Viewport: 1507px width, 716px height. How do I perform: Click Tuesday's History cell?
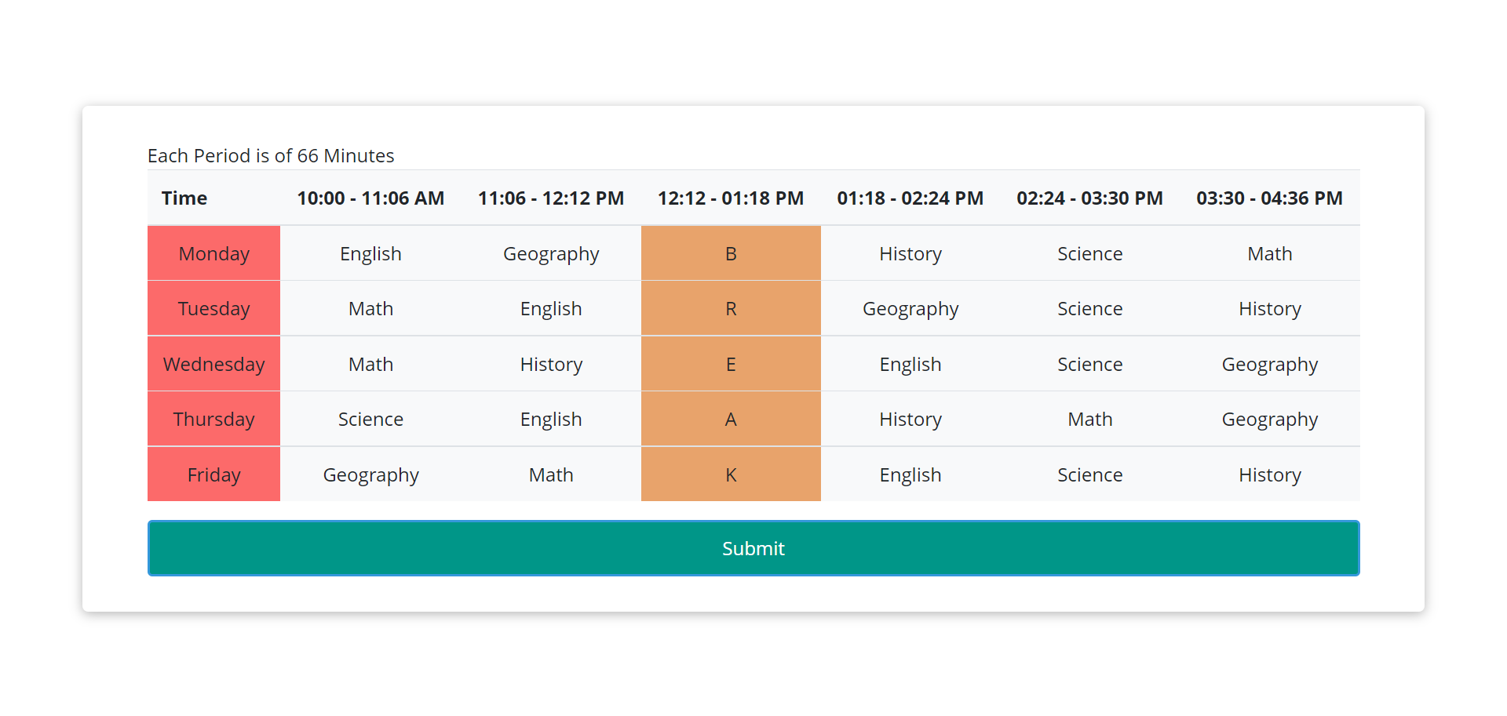pos(1270,308)
